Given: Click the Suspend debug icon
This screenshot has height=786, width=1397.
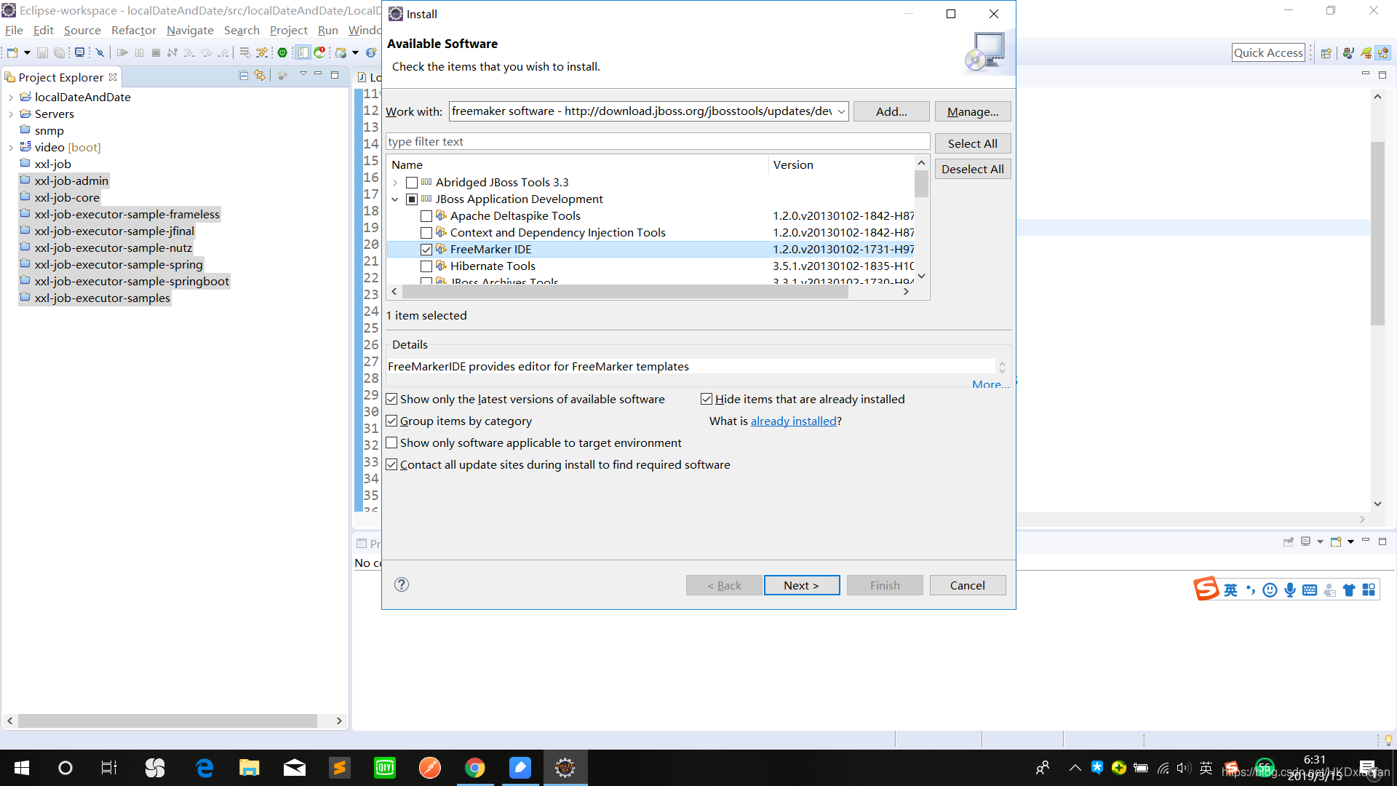Looking at the screenshot, I should 139,52.
